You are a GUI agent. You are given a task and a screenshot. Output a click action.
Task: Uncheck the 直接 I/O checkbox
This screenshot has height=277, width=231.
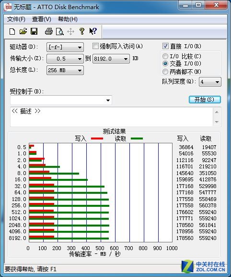pyautogui.click(x=165, y=46)
